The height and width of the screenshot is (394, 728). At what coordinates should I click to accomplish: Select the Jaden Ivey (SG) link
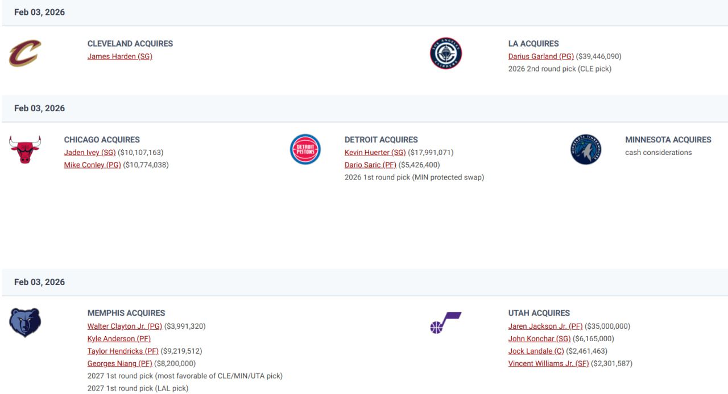tap(90, 152)
